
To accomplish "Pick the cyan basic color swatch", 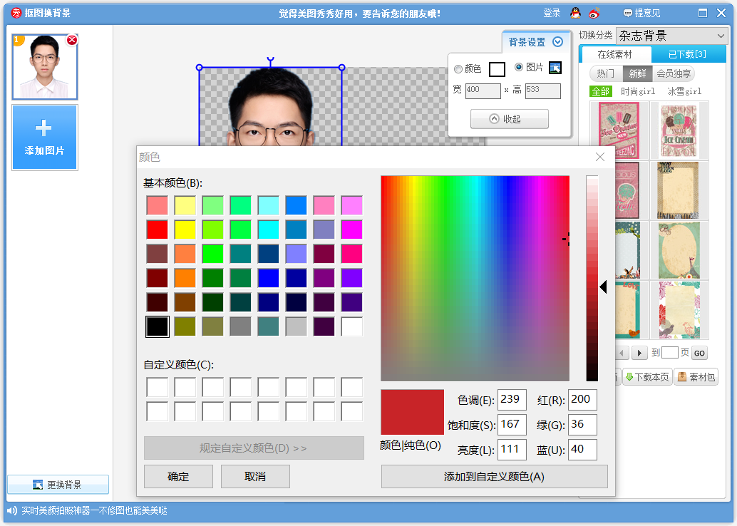I will (269, 230).
